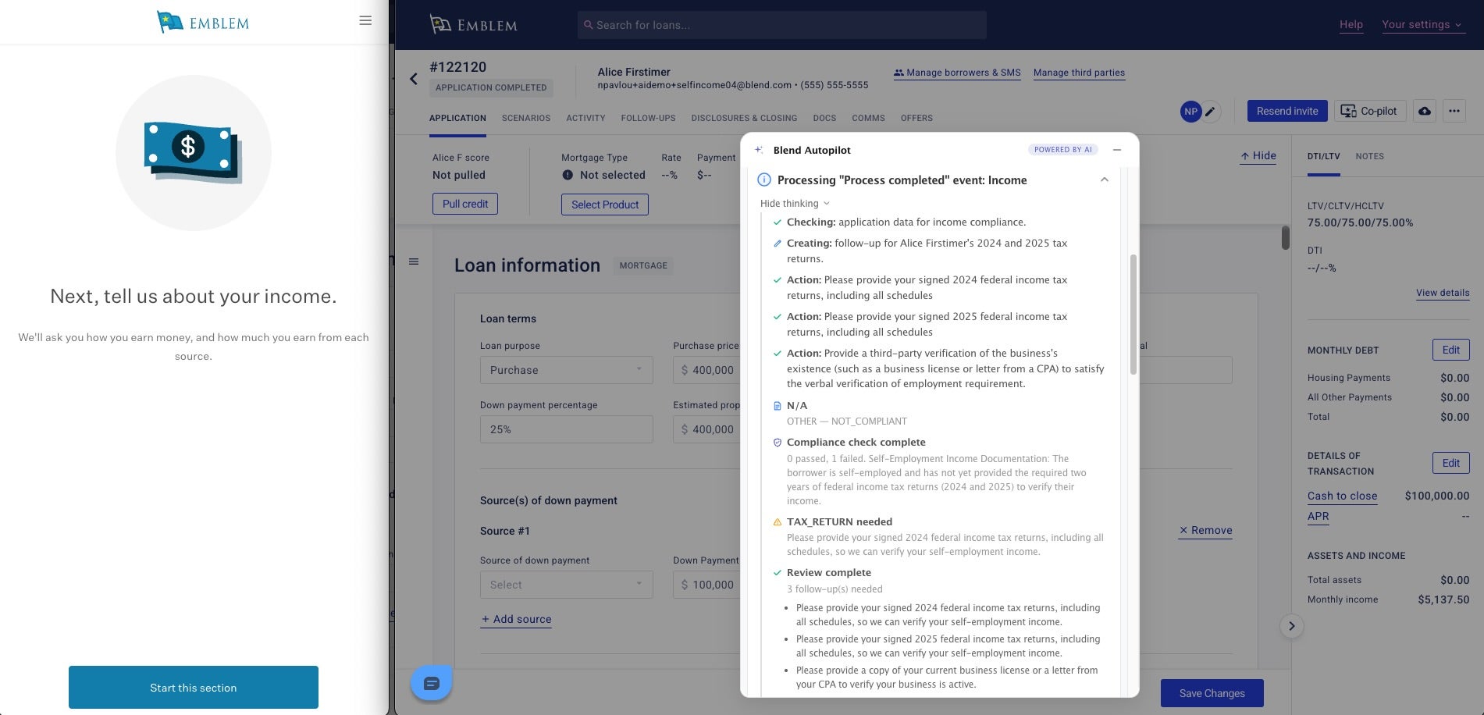Click the Start this section button
Viewport: 1484px width, 715px height.
click(x=194, y=688)
